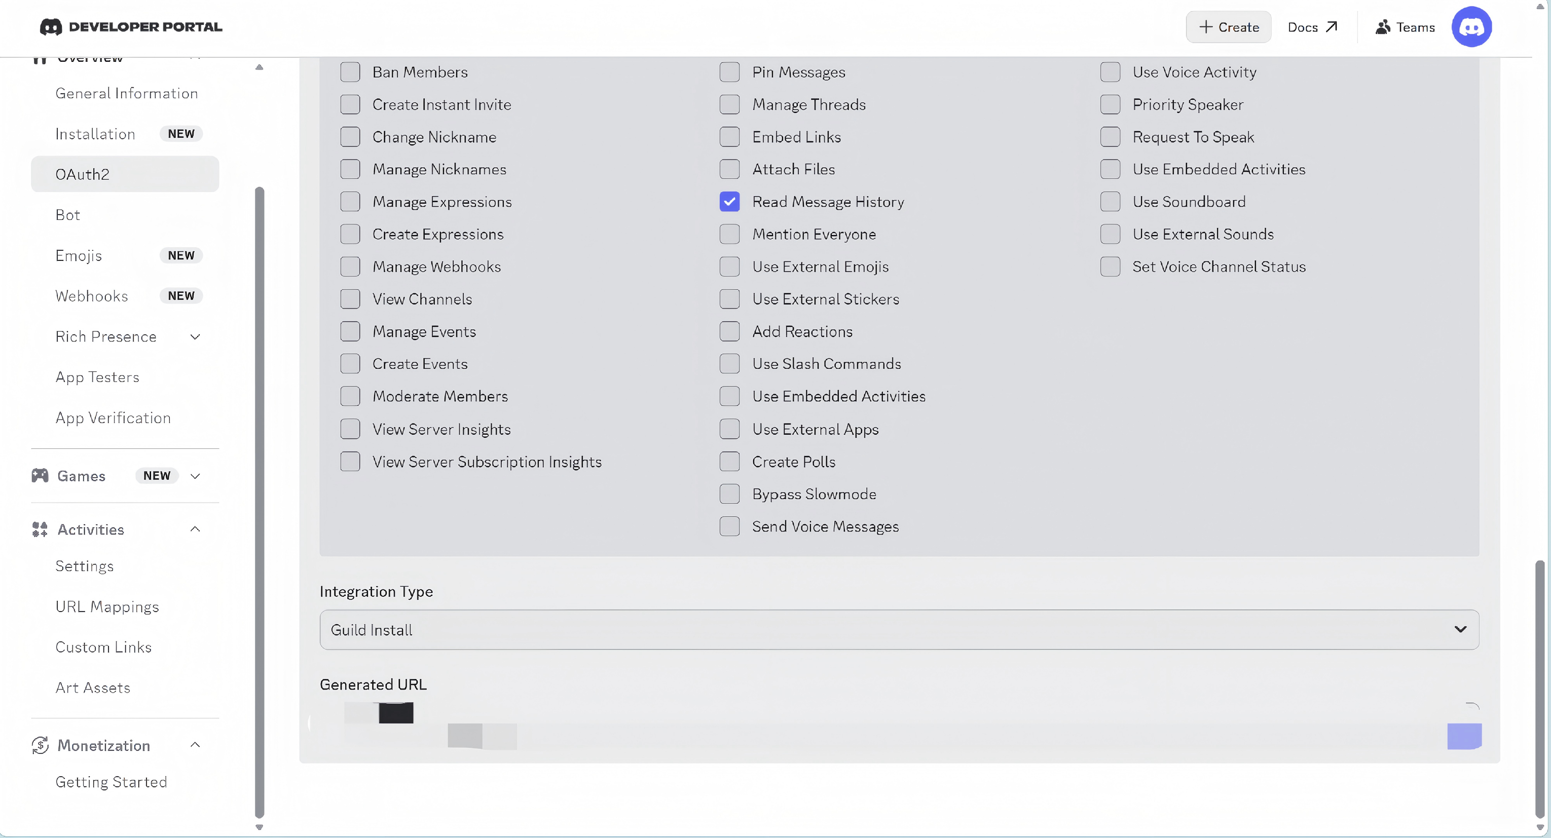
Task: Go to the Bot settings page
Action: [67, 215]
